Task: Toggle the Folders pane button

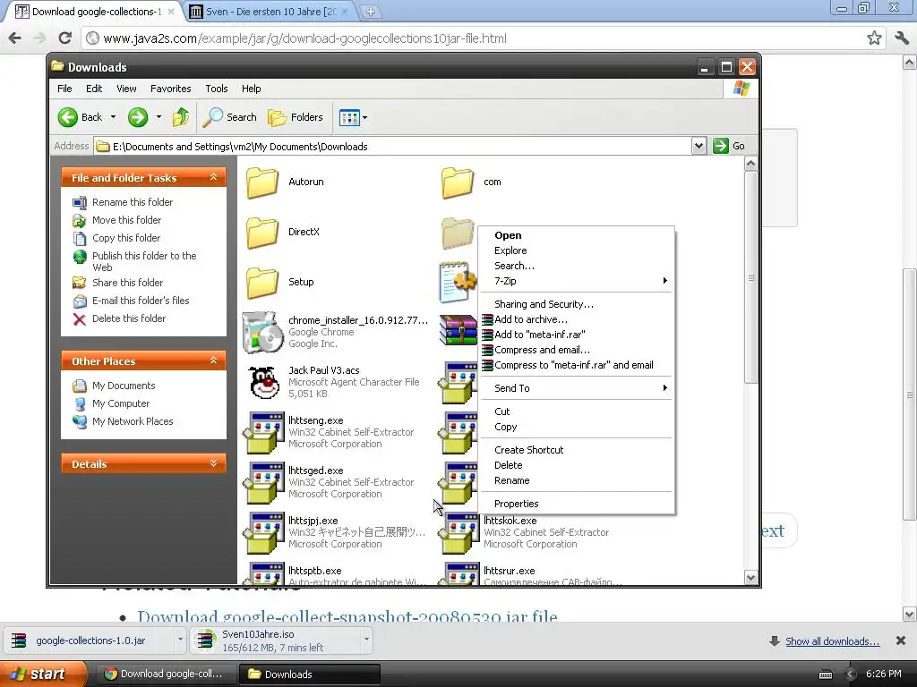Action: 296,117
